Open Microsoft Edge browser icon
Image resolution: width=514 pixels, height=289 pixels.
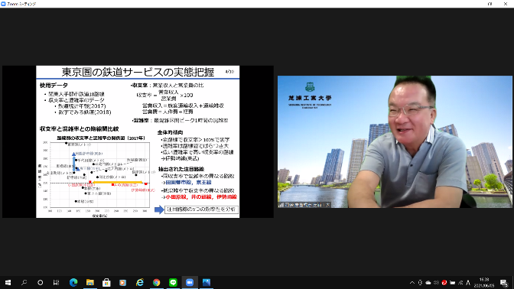click(73, 282)
